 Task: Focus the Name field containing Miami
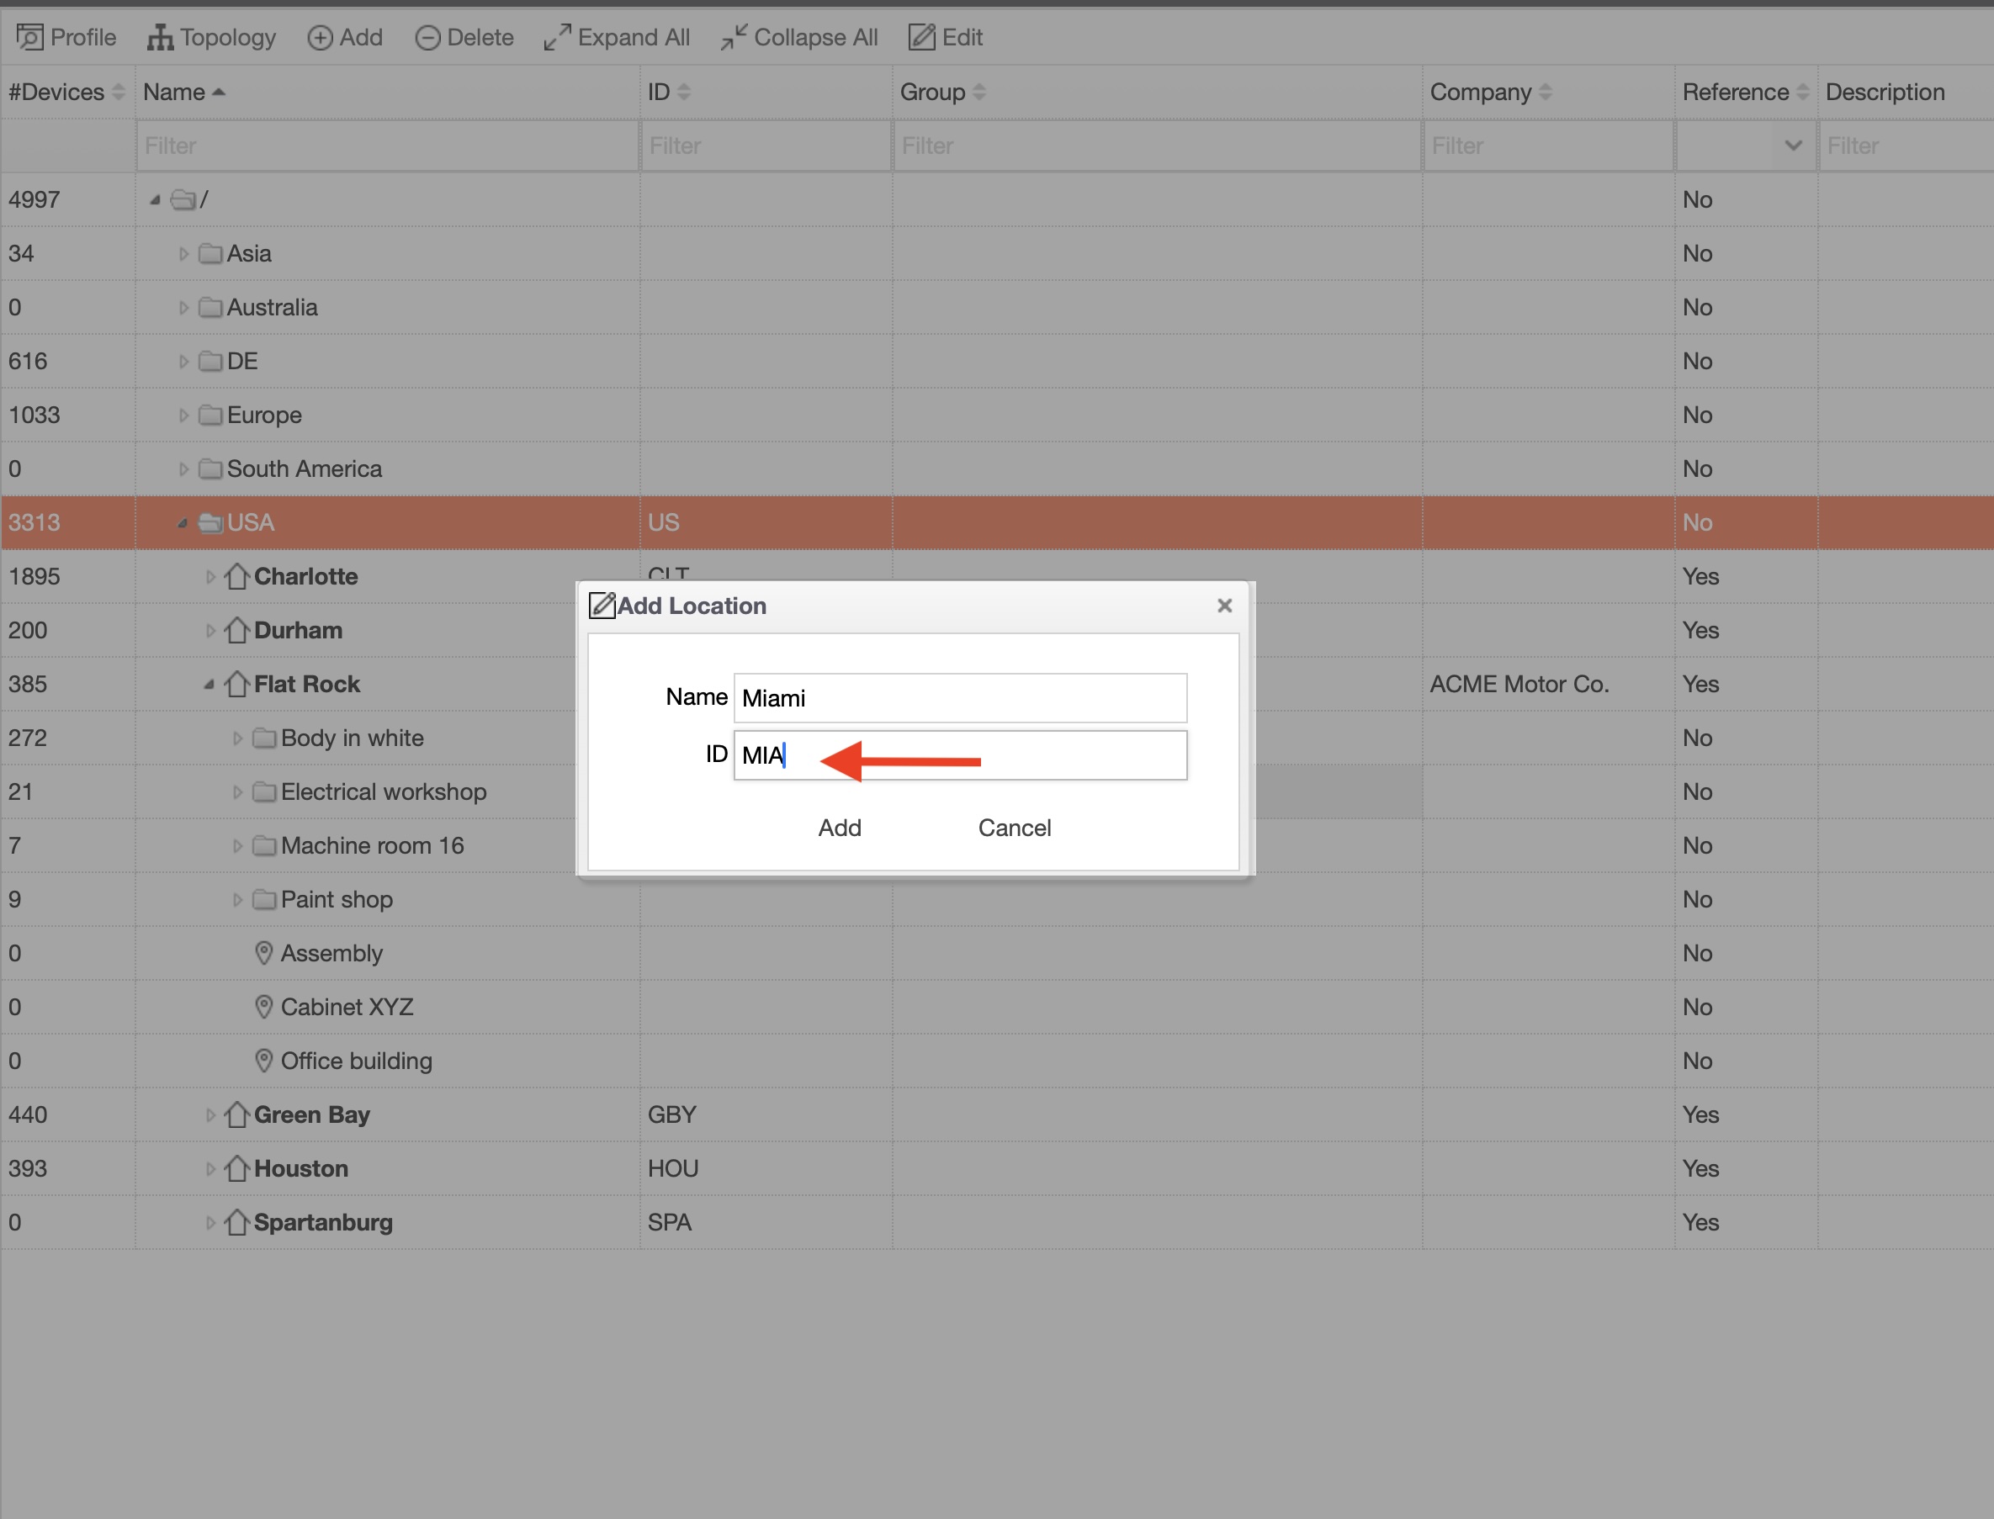(959, 698)
